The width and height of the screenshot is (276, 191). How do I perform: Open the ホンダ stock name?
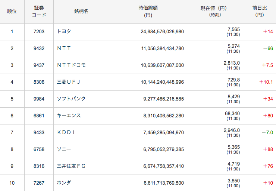pos(64,183)
